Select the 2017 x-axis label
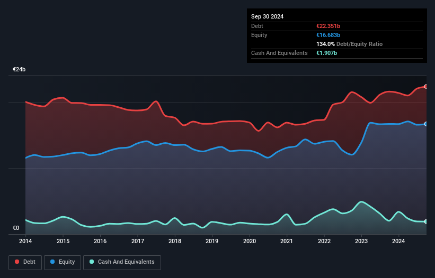The height and width of the screenshot is (278, 435). point(138,241)
